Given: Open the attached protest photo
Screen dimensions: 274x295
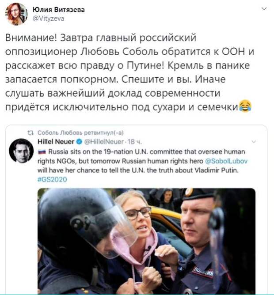Looking at the screenshot, I should [147, 241].
